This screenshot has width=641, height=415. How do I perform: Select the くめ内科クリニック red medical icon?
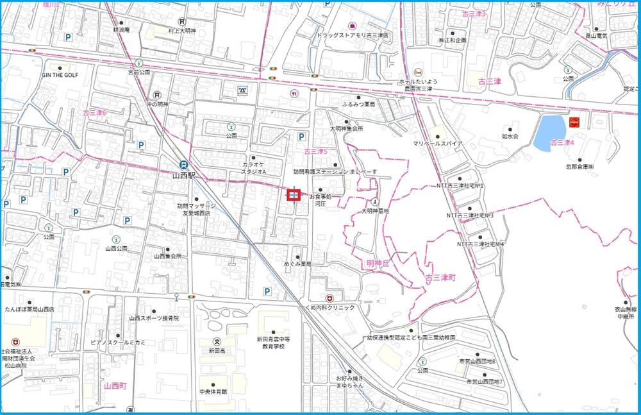point(329,298)
